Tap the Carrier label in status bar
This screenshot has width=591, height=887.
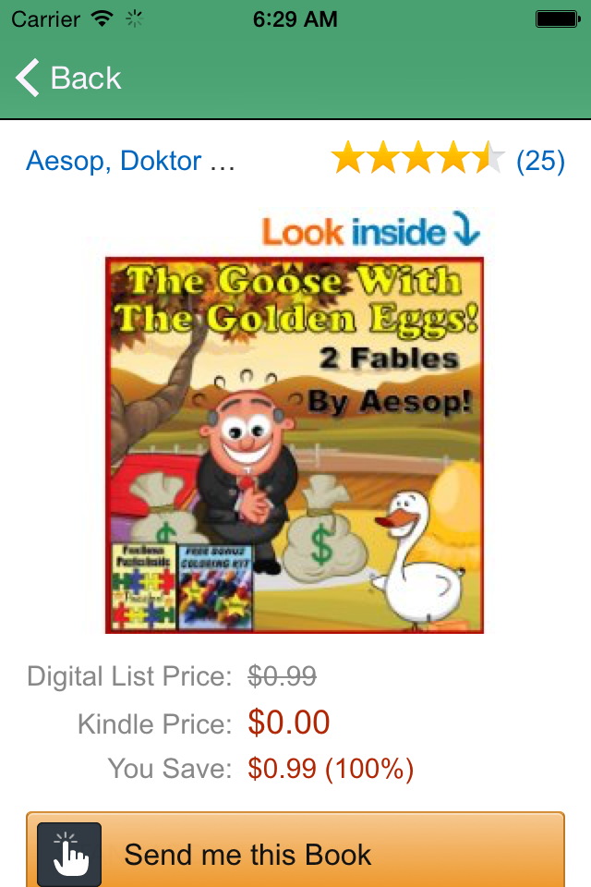pyautogui.click(x=46, y=19)
